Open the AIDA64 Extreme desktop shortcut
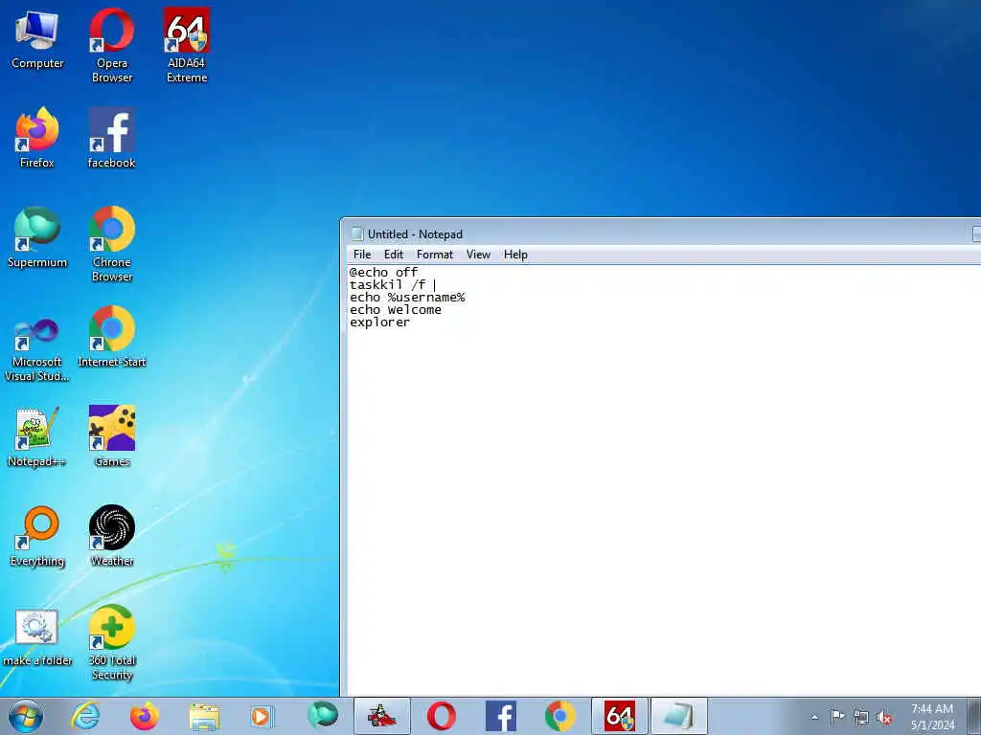 [187, 46]
